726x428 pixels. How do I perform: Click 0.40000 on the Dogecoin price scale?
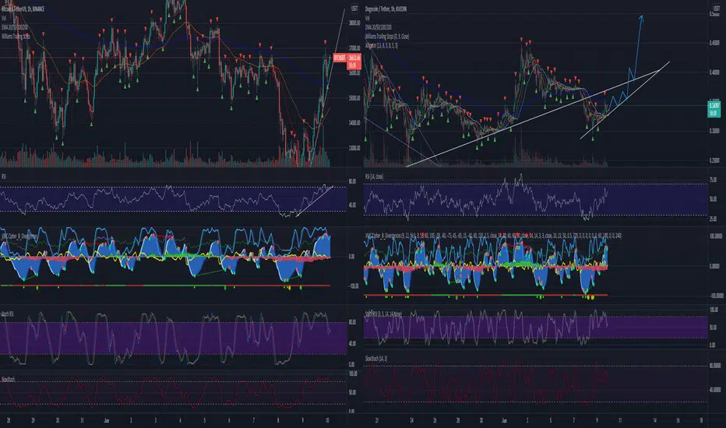pyautogui.click(x=715, y=72)
